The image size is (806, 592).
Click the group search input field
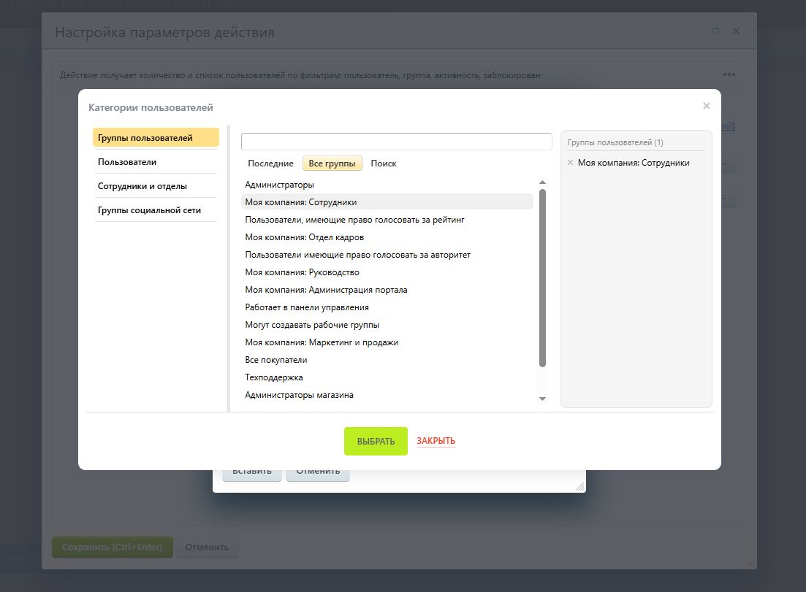[x=396, y=142]
